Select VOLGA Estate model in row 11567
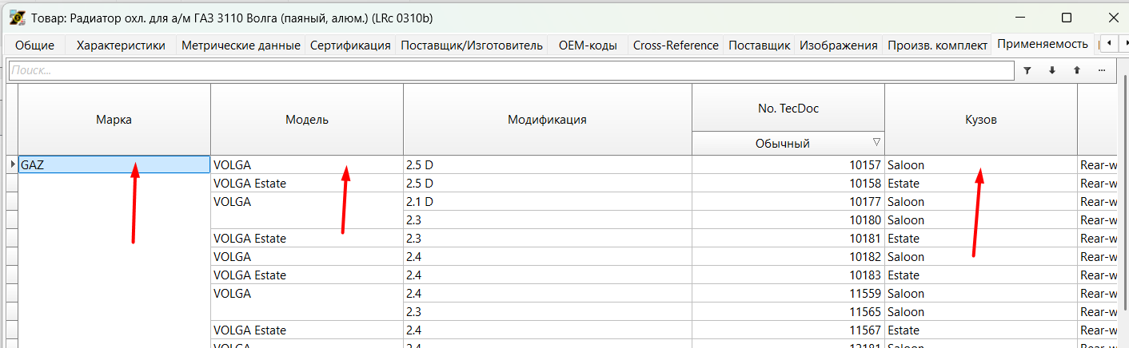 tap(307, 330)
